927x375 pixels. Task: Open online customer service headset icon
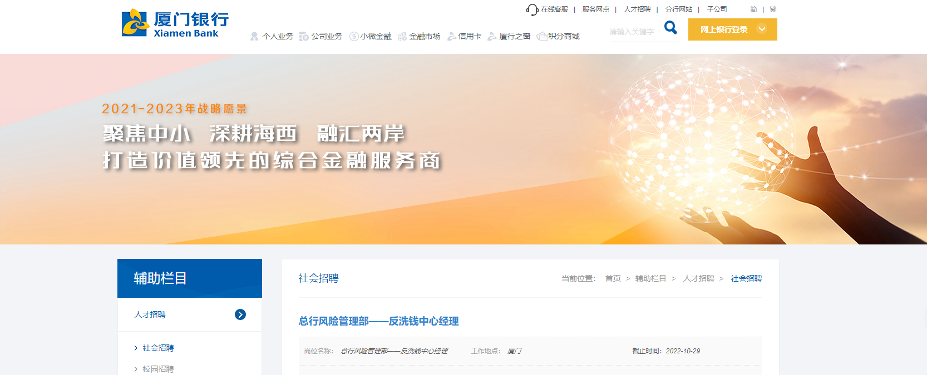[x=532, y=9]
